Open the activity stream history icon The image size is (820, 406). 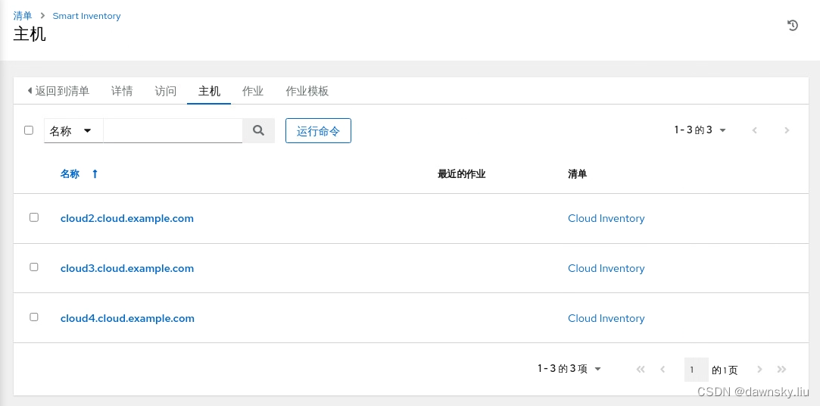click(793, 25)
